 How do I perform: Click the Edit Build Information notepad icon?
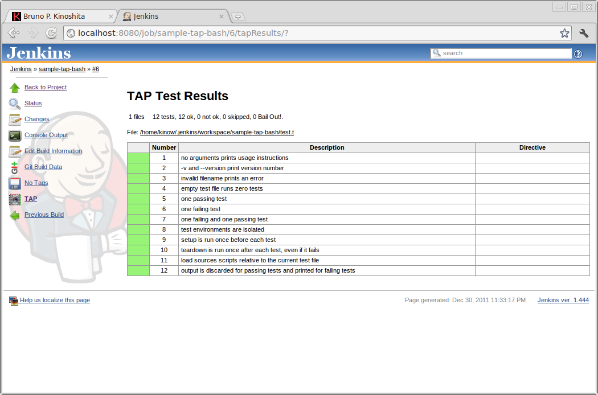pyautogui.click(x=15, y=151)
